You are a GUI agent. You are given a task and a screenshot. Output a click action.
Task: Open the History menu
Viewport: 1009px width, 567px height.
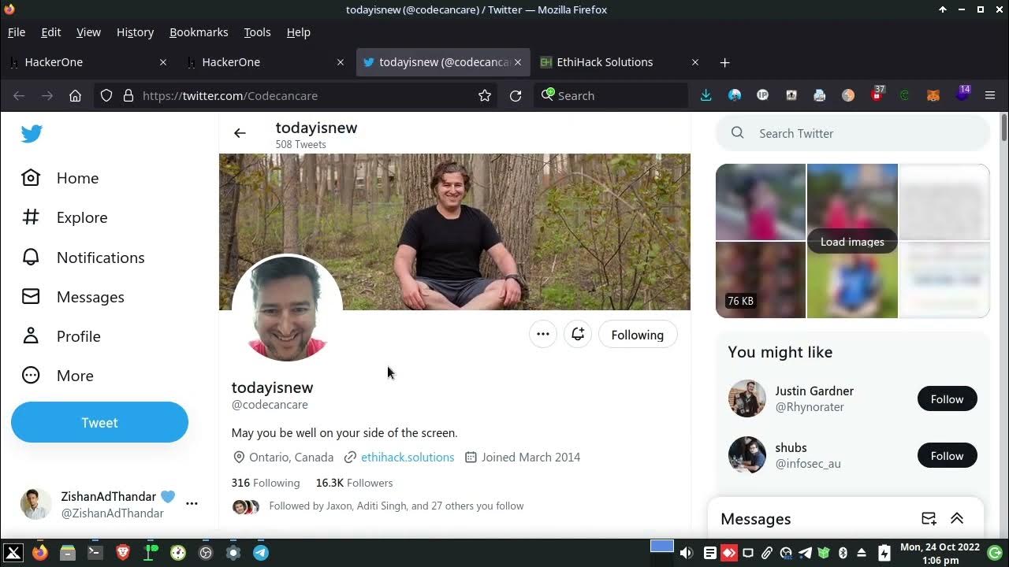135,32
